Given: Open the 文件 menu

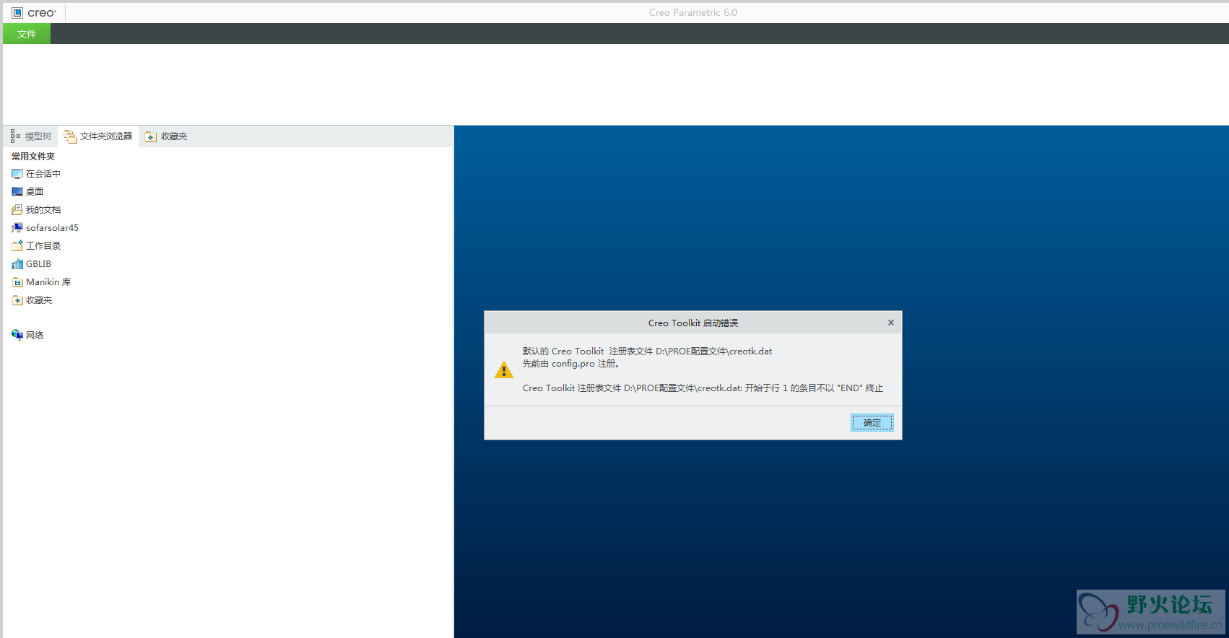Looking at the screenshot, I should pos(27,34).
